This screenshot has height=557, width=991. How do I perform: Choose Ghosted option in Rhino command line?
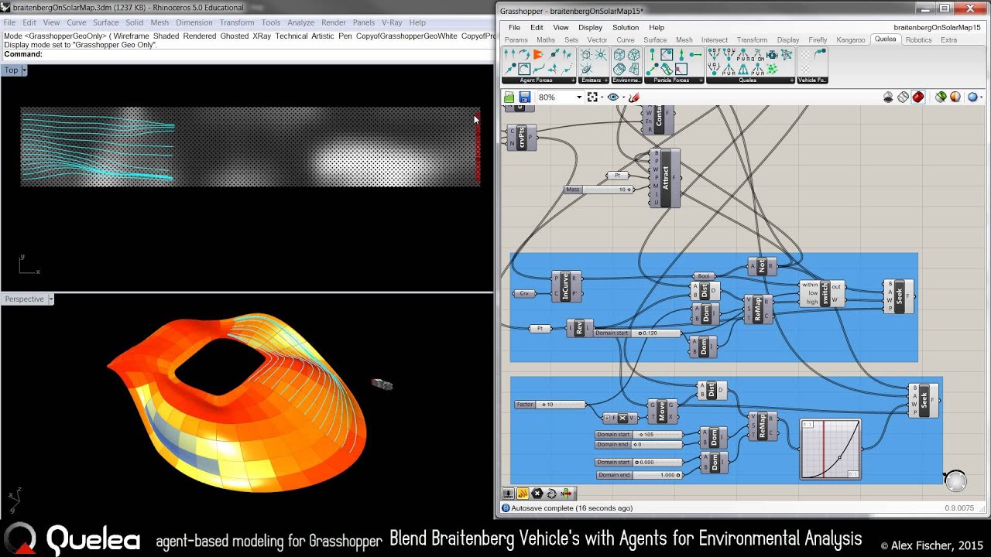[x=235, y=36]
